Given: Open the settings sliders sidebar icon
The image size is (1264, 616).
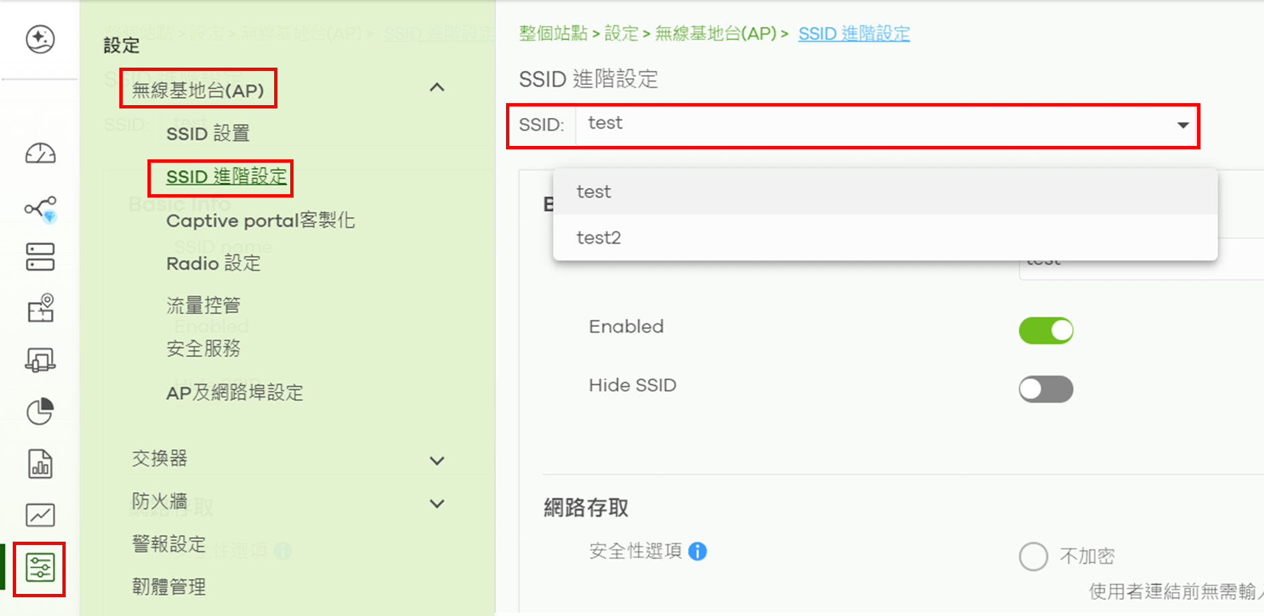Looking at the screenshot, I should coord(40,568).
